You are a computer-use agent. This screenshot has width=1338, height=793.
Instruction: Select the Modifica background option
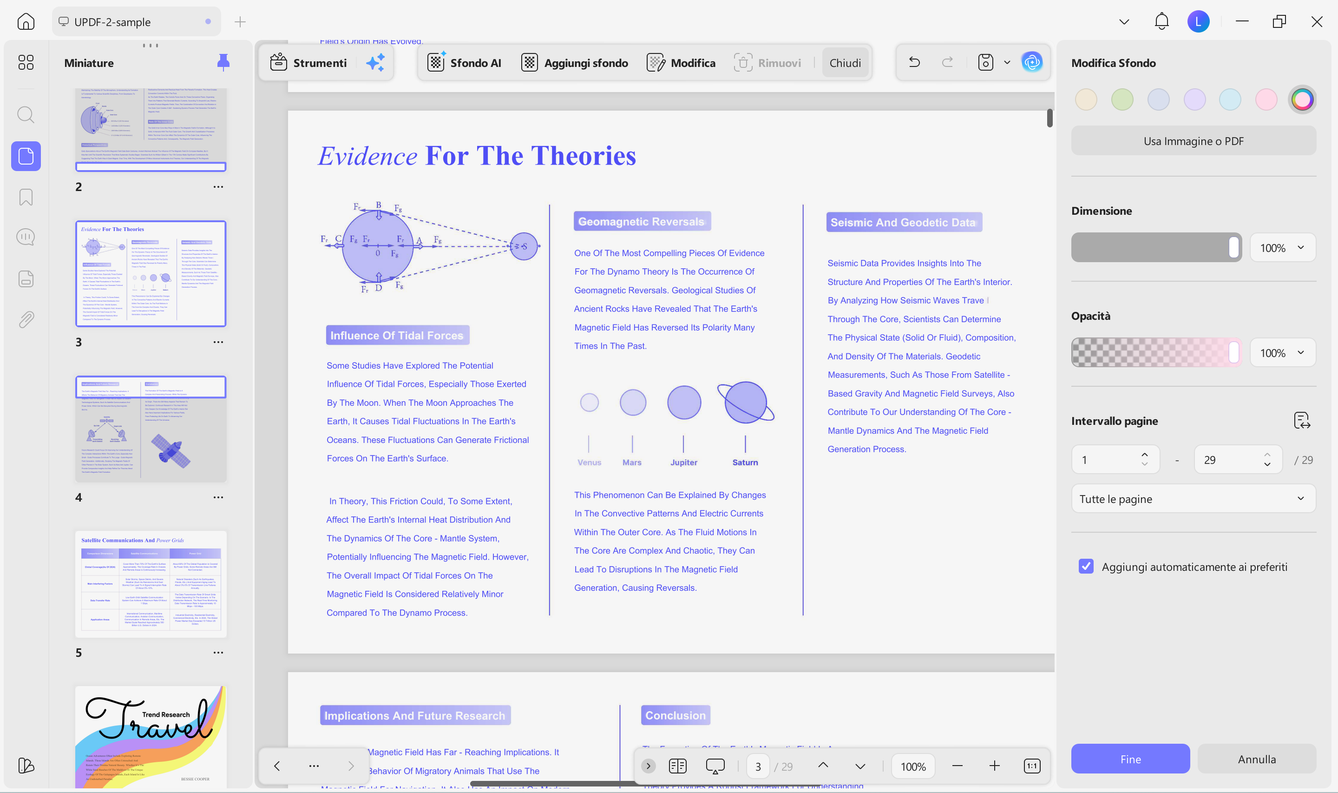click(681, 63)
